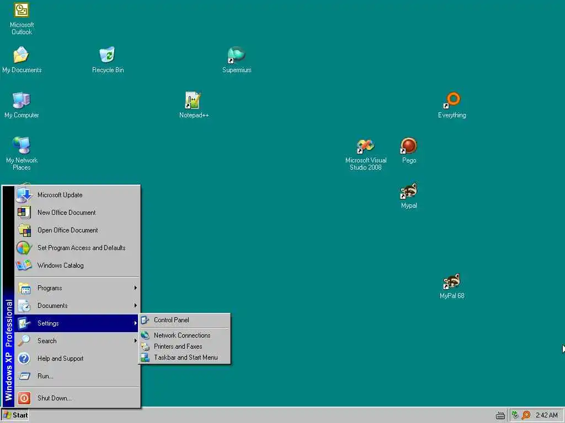This screenshot has height=423, width=565.
Task: Click the Shut Down power icon
Action: pos(24,398)
